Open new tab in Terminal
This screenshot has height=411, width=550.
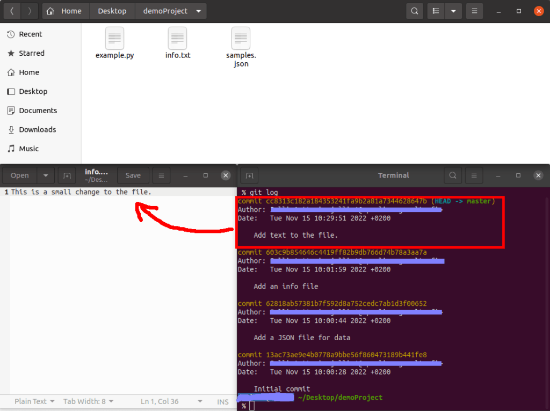[249, 175]
